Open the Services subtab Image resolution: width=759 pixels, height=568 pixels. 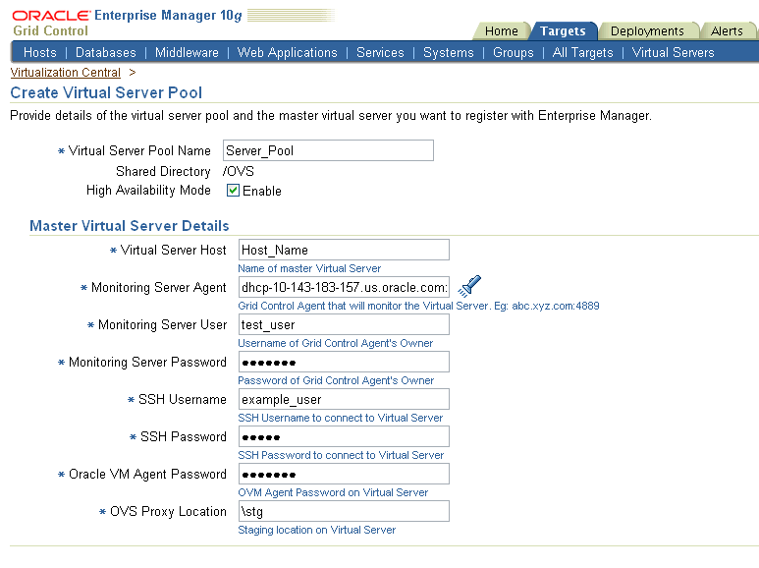pyautogui.click(x=380, y=52)
